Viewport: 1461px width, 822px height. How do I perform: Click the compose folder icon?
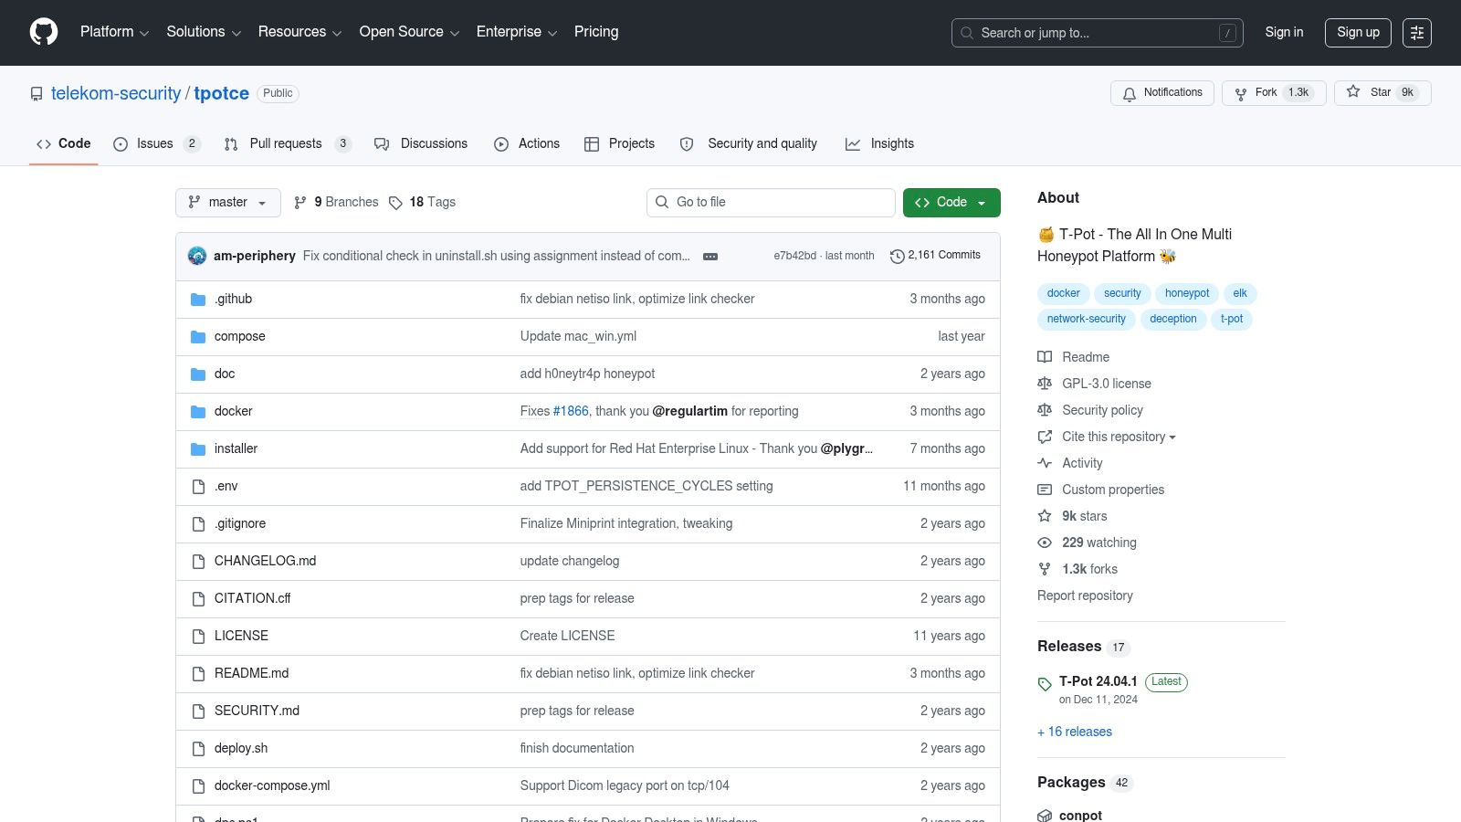click(198, 336)
